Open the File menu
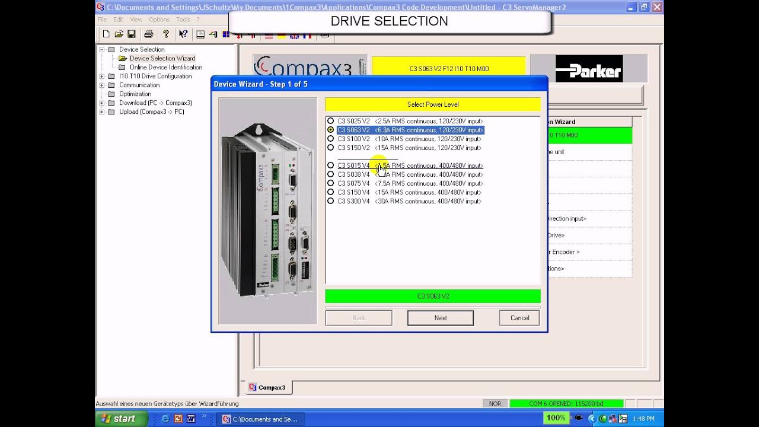The width and height of the screenshot is (759, 427). (103, 20)
